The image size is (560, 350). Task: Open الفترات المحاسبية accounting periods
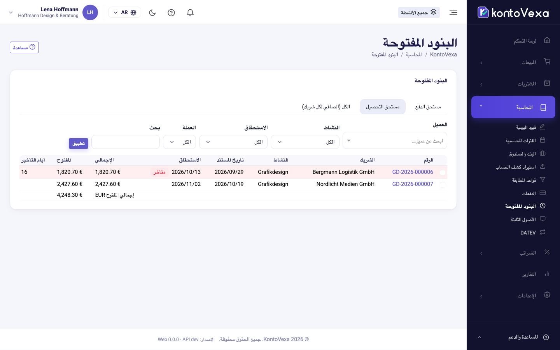(525, 140)
